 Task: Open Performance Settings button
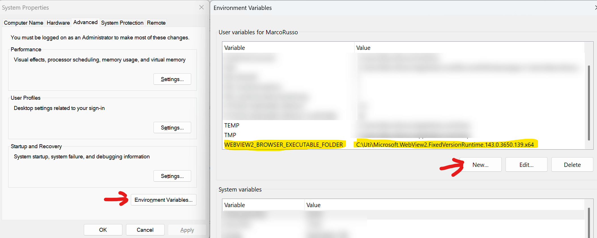(x=172, y=79)
